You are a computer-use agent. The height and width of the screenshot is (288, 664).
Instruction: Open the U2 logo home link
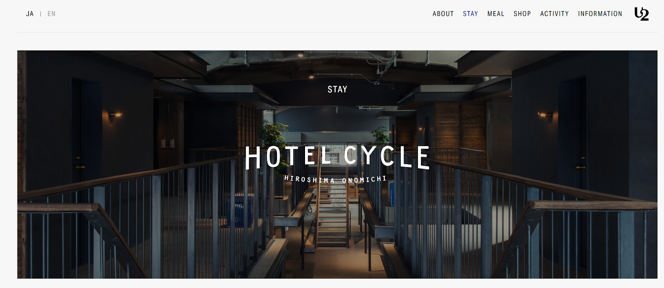pos(641,14)
